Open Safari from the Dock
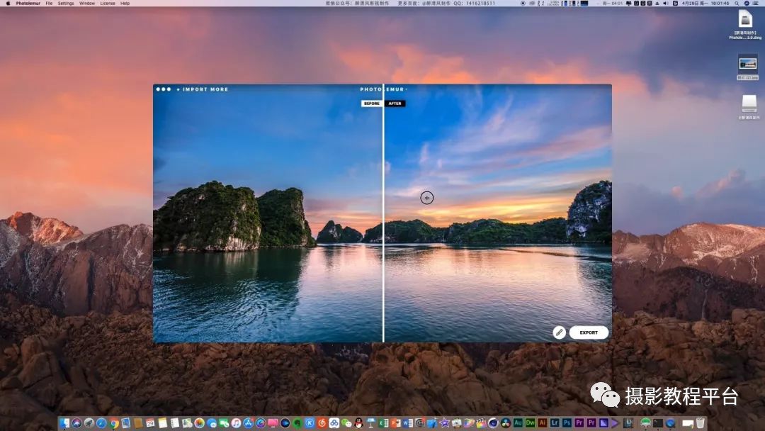 101,423
